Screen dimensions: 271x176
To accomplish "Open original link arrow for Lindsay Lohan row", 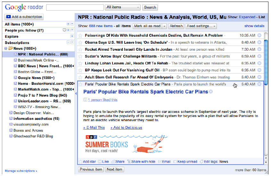I will 259,63.
